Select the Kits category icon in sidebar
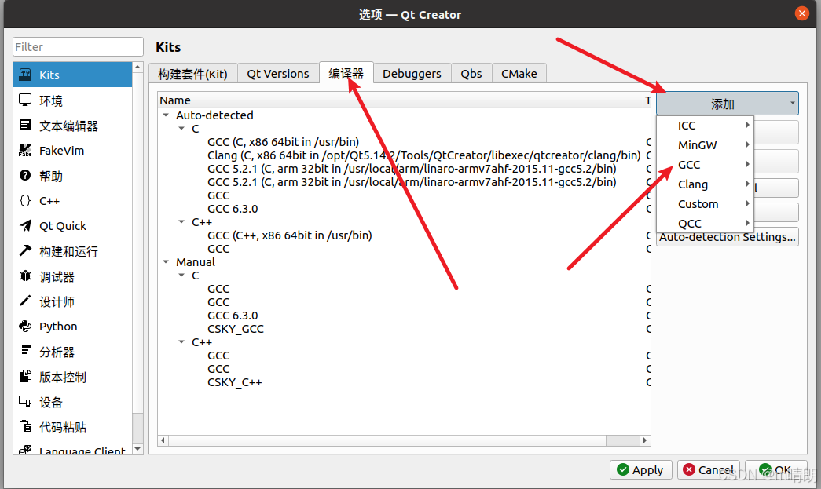The image size is (821, 489). 25,75
